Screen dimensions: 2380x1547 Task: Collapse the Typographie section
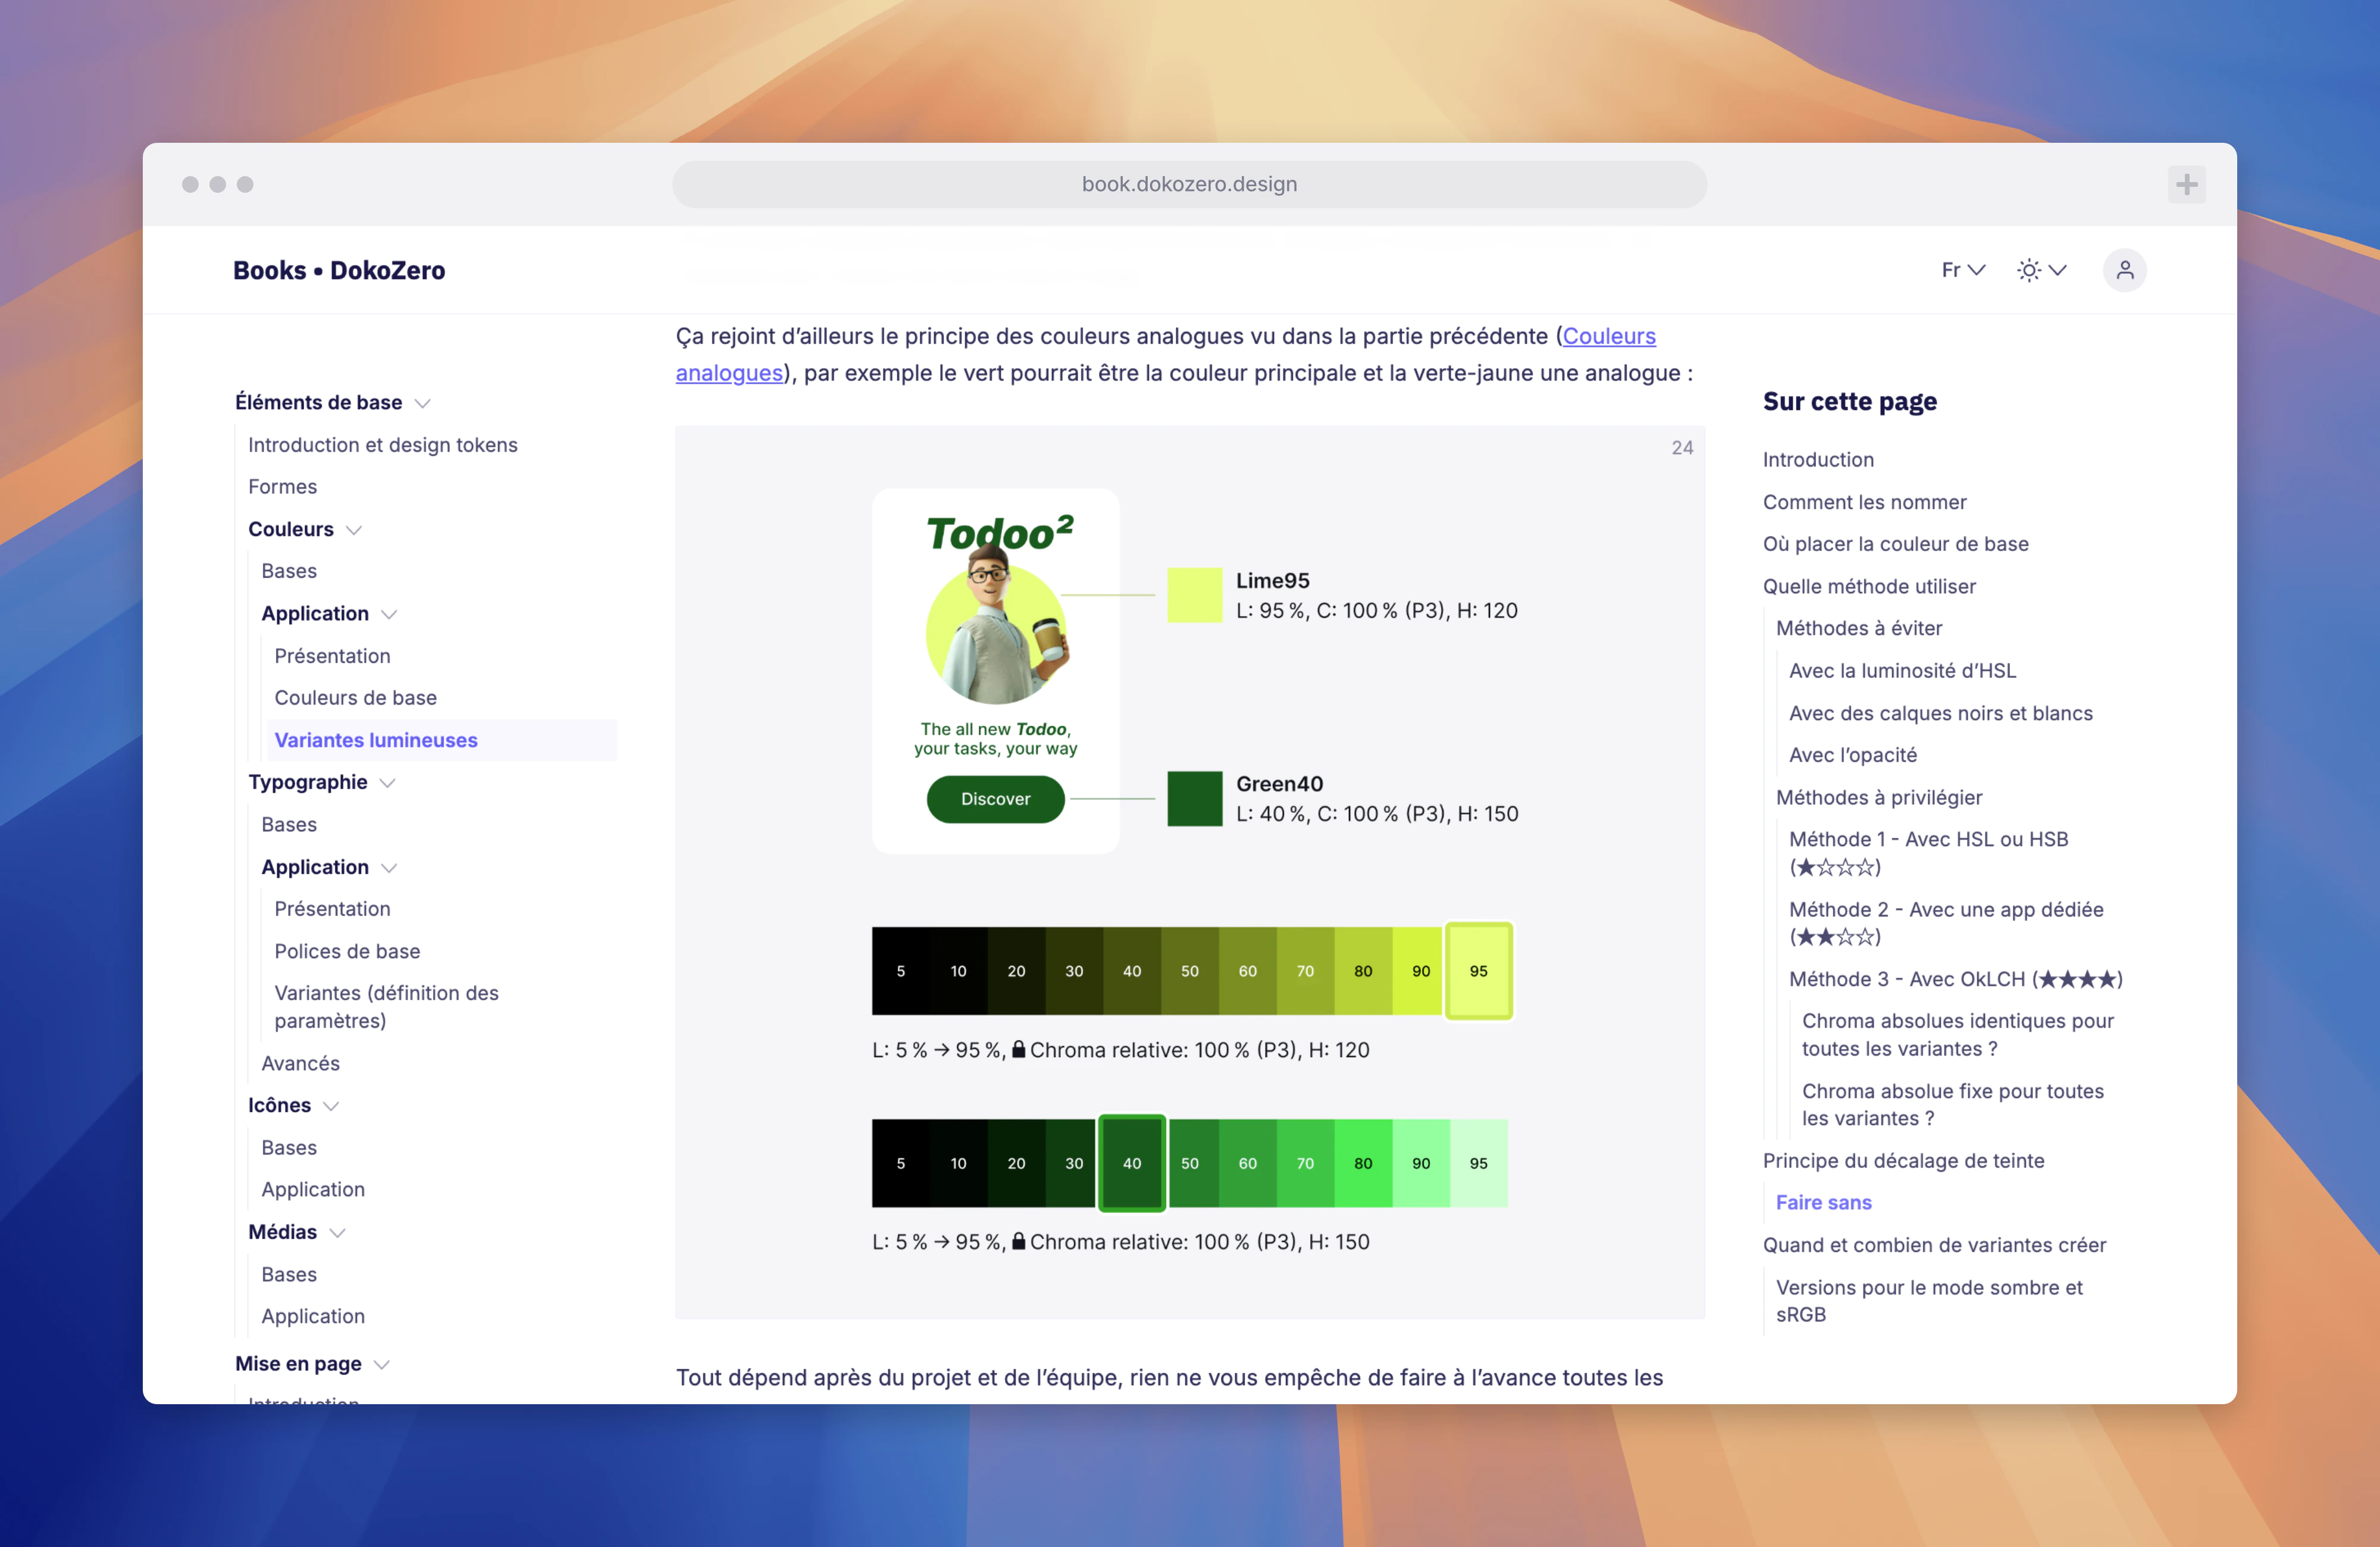[x=388, y=783]
